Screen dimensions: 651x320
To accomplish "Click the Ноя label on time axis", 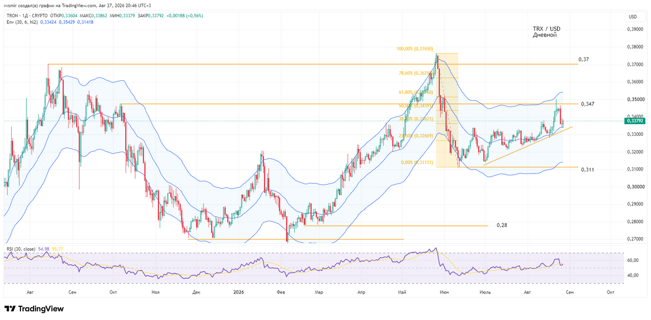I will click(156, 293).
